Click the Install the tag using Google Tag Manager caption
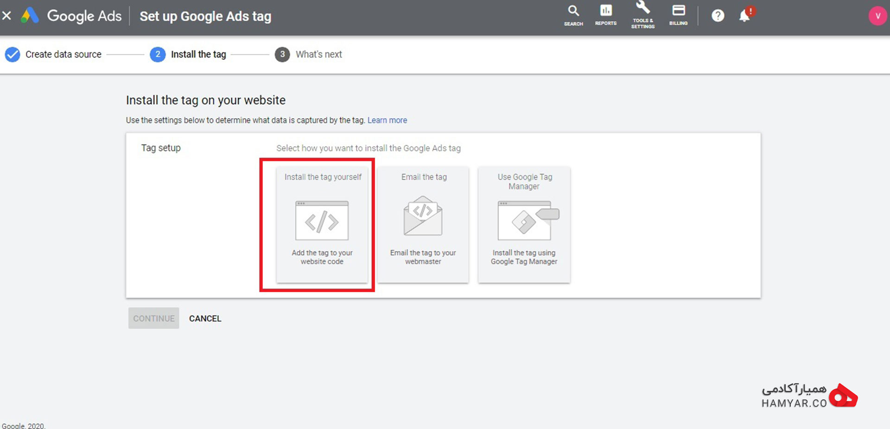 [x=524, y=257]
